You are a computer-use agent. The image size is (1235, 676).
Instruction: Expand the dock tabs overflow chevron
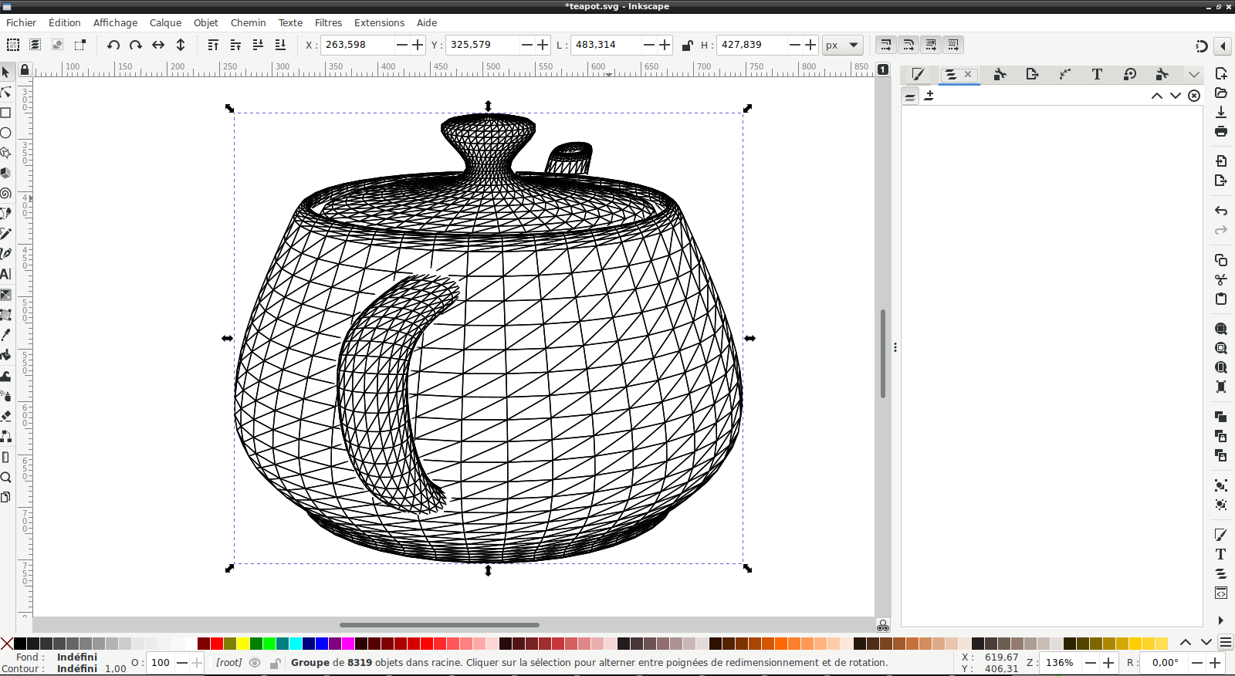click(1194, 75)
